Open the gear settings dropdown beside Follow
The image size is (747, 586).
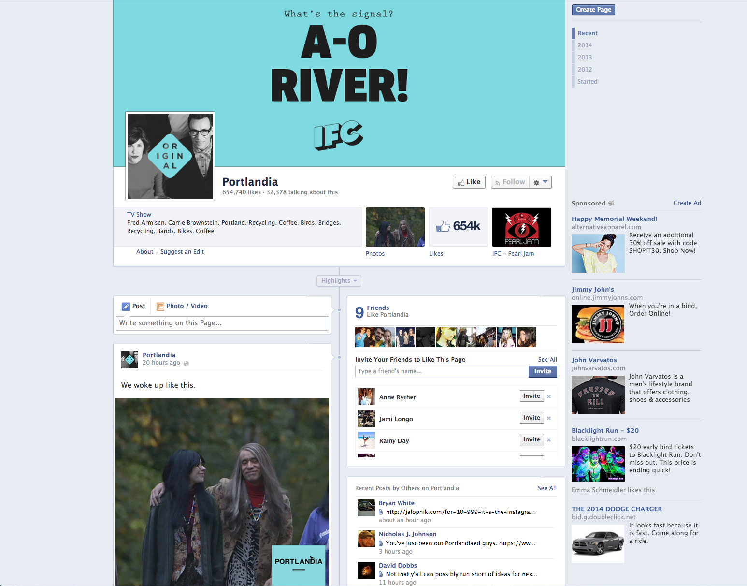pyautogui.click(x=540, y=182)
